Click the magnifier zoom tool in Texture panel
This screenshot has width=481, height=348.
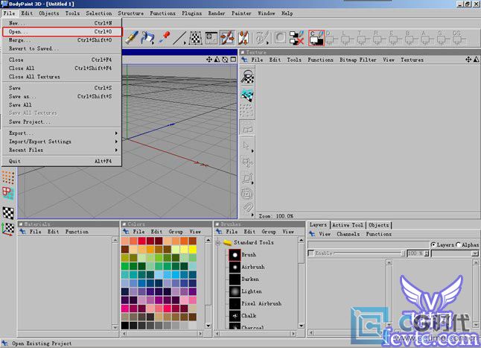(247, 77)
